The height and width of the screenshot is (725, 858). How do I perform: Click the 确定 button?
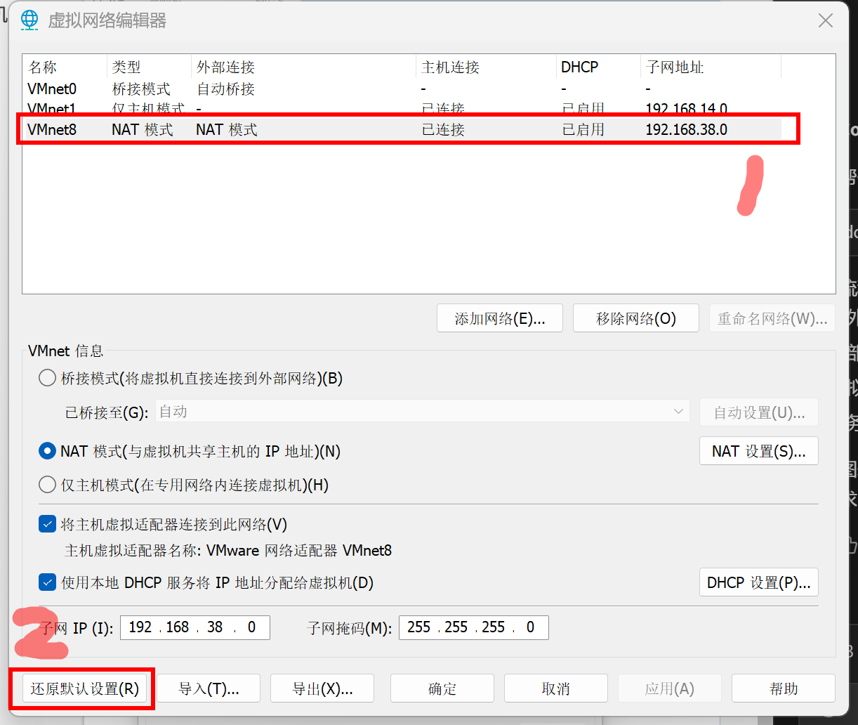pyautogui.click(x=442, y=688)
